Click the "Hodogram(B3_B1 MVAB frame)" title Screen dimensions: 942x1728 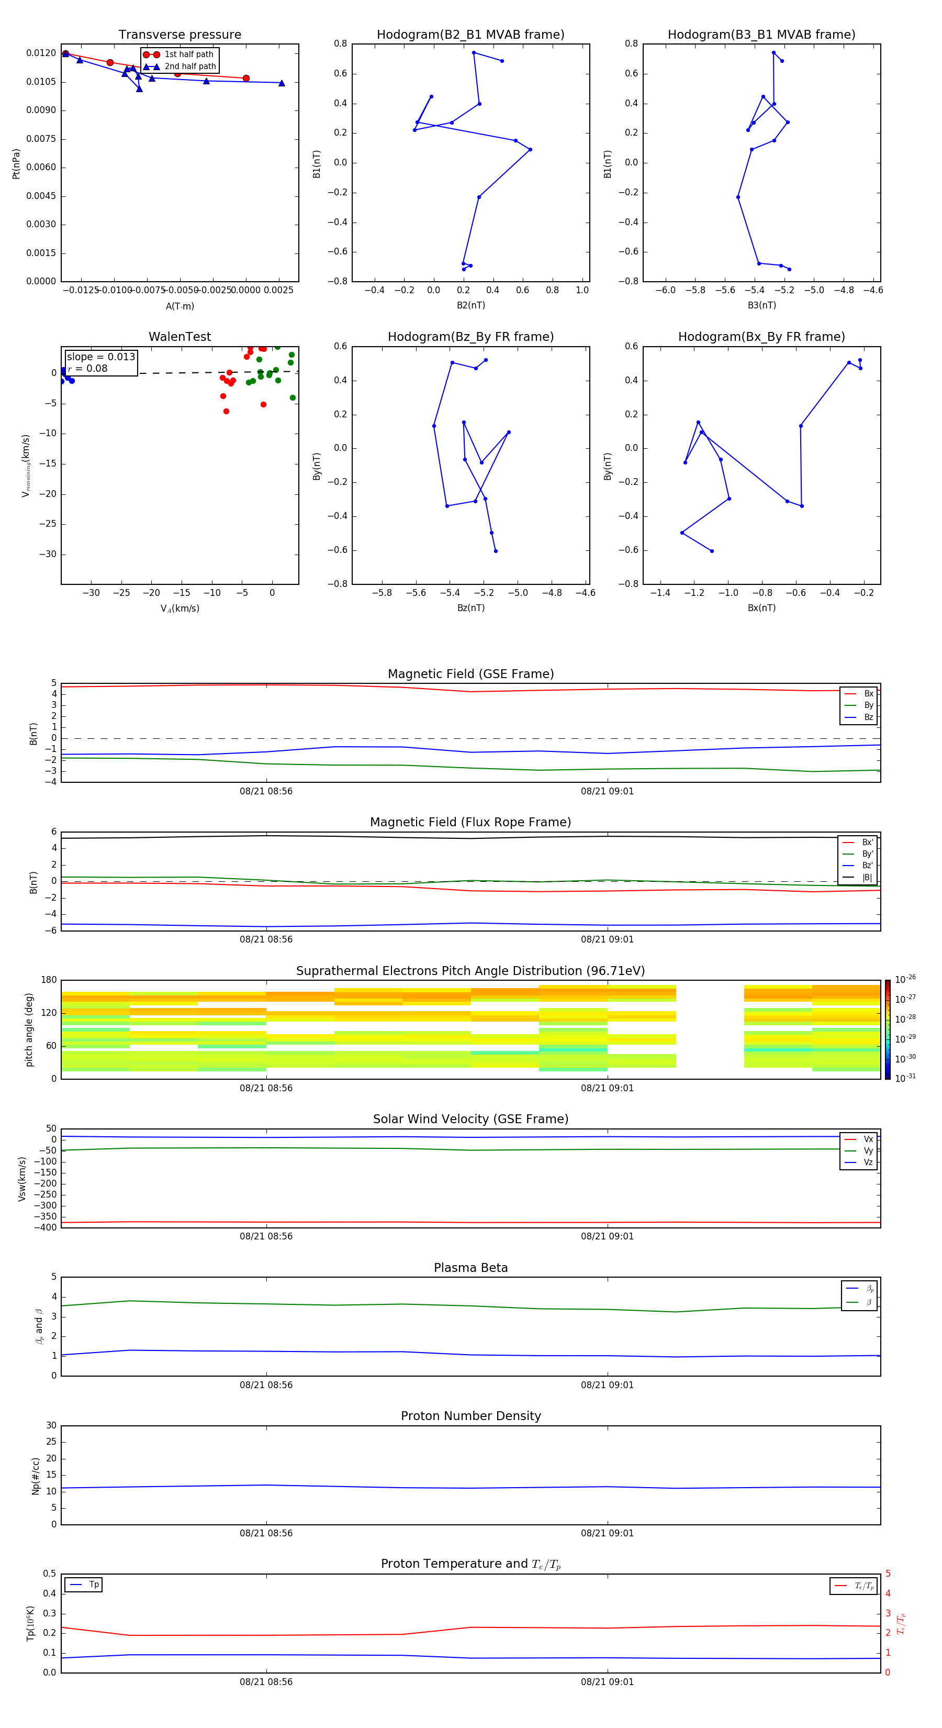pyautogui.click(x=761, y=35)
